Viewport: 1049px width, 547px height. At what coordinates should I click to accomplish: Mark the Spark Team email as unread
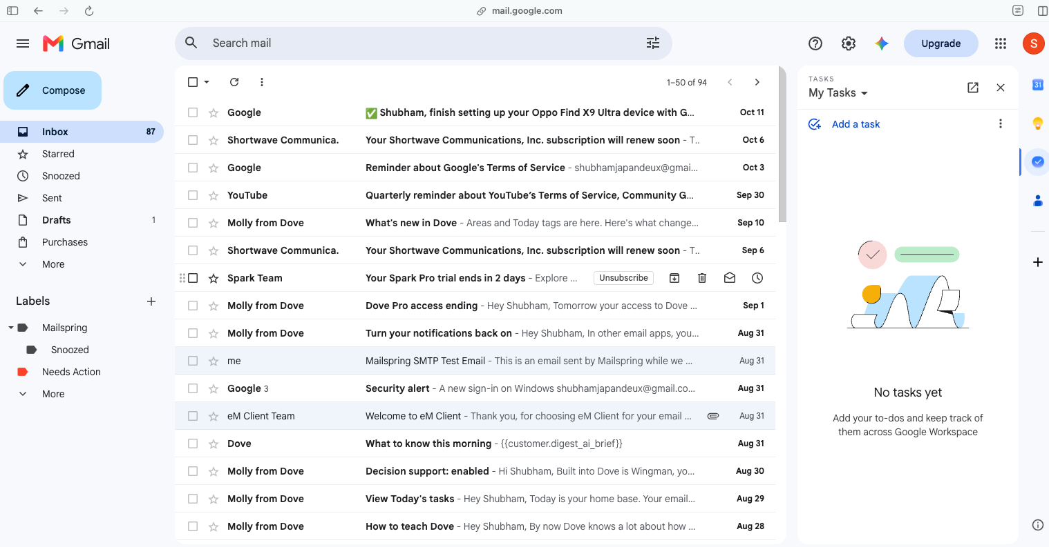[730, 278]
